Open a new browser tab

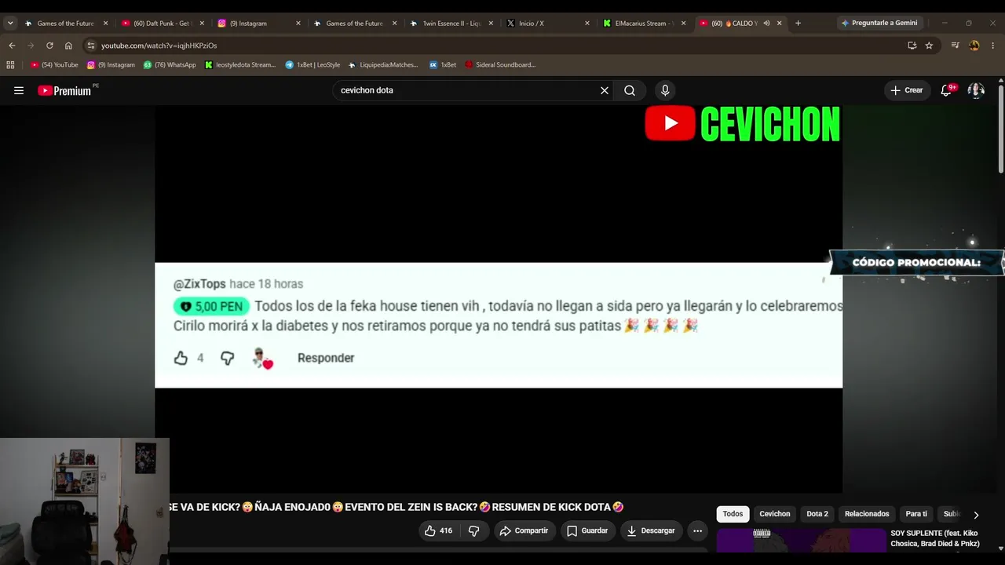(798, 23)
